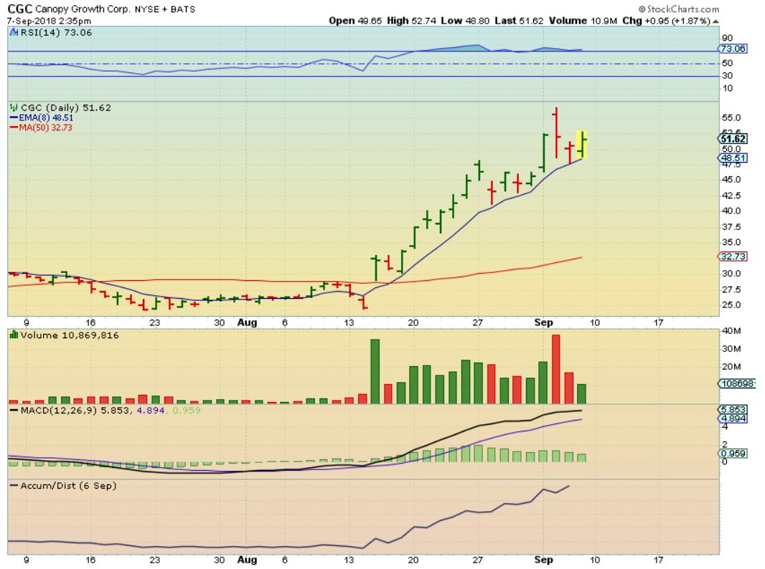Click the 90 level on RSI axis
The width and height of the screenshot is (765, 569).
pos(728,38)
